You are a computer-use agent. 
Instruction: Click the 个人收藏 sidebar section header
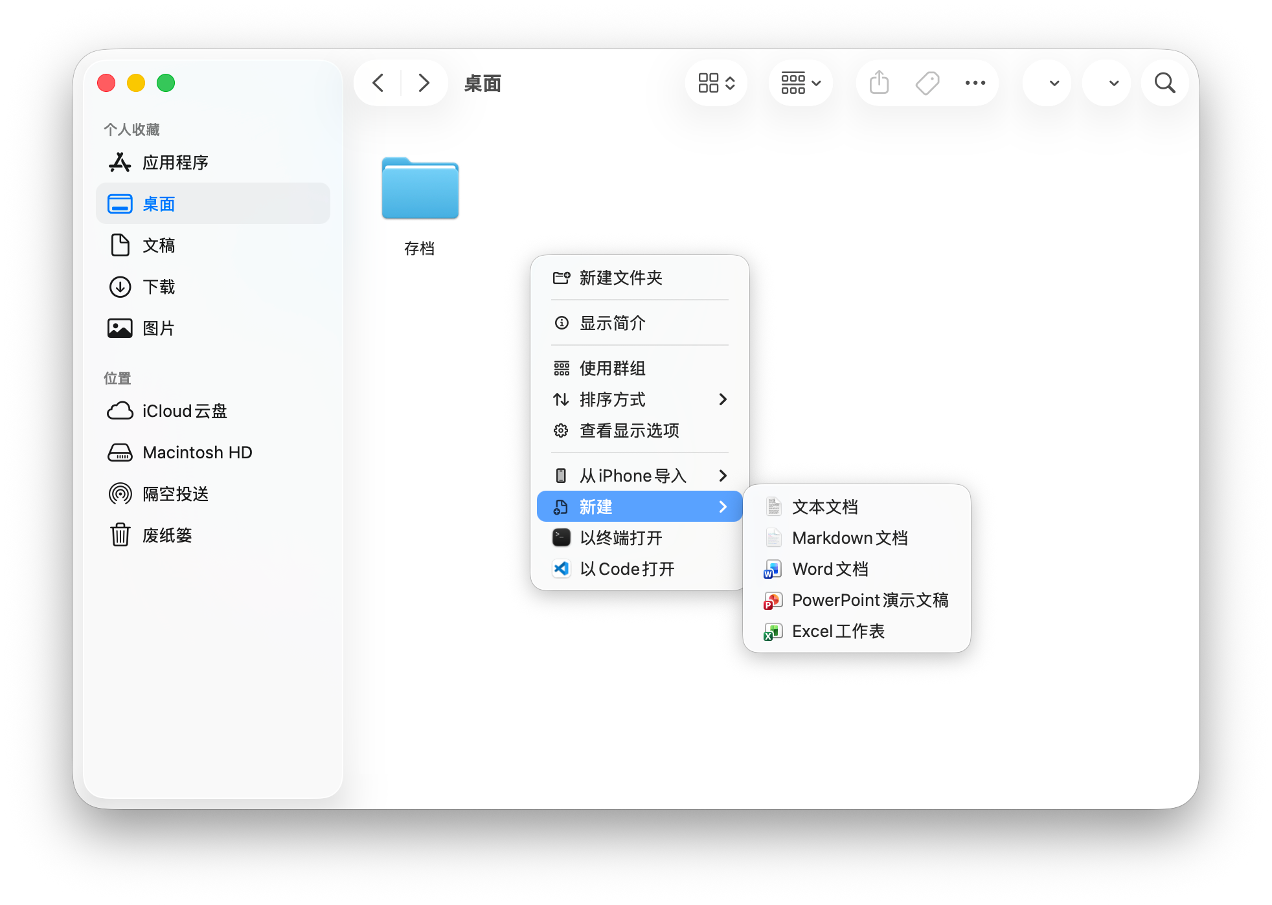(x=132, y=129)
